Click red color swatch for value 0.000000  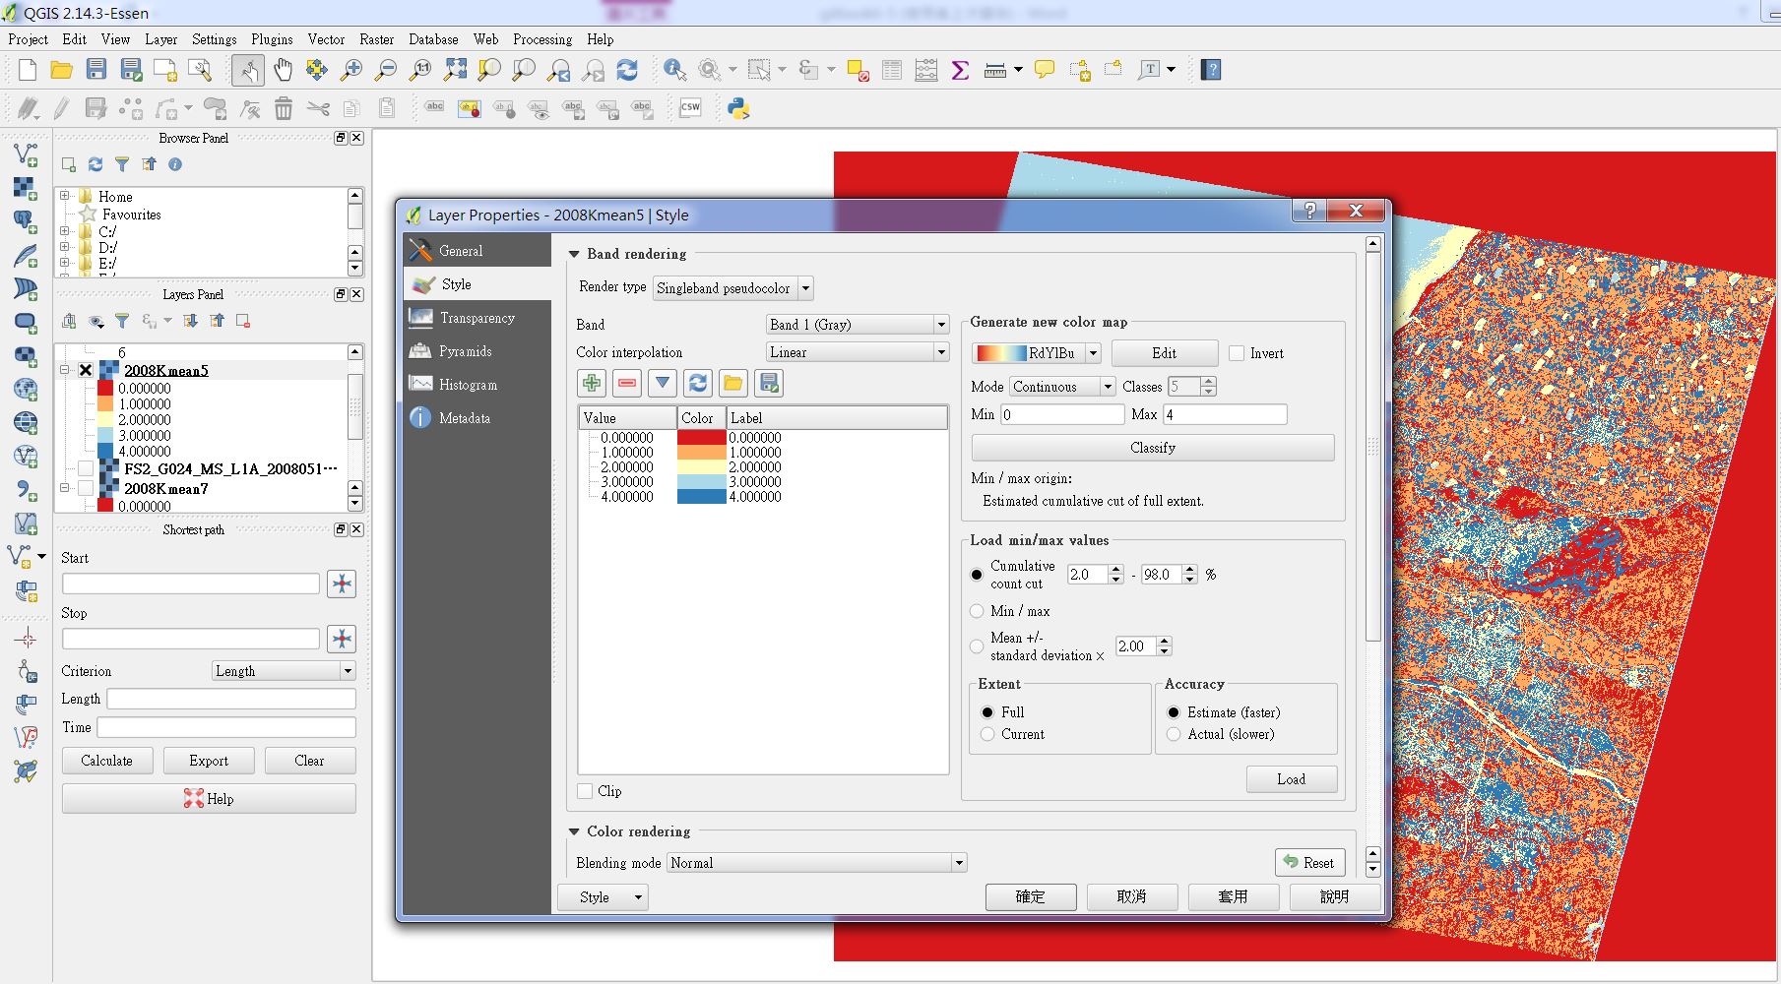pyautogui.click(x=701, y=438)
